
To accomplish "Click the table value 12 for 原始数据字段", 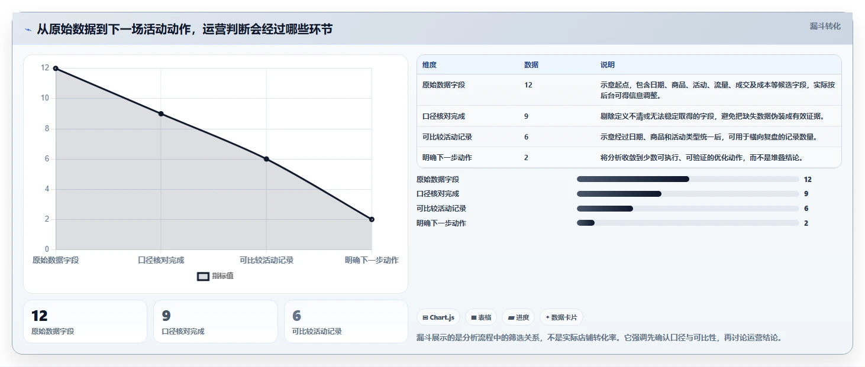I will [x=528, y=85].
